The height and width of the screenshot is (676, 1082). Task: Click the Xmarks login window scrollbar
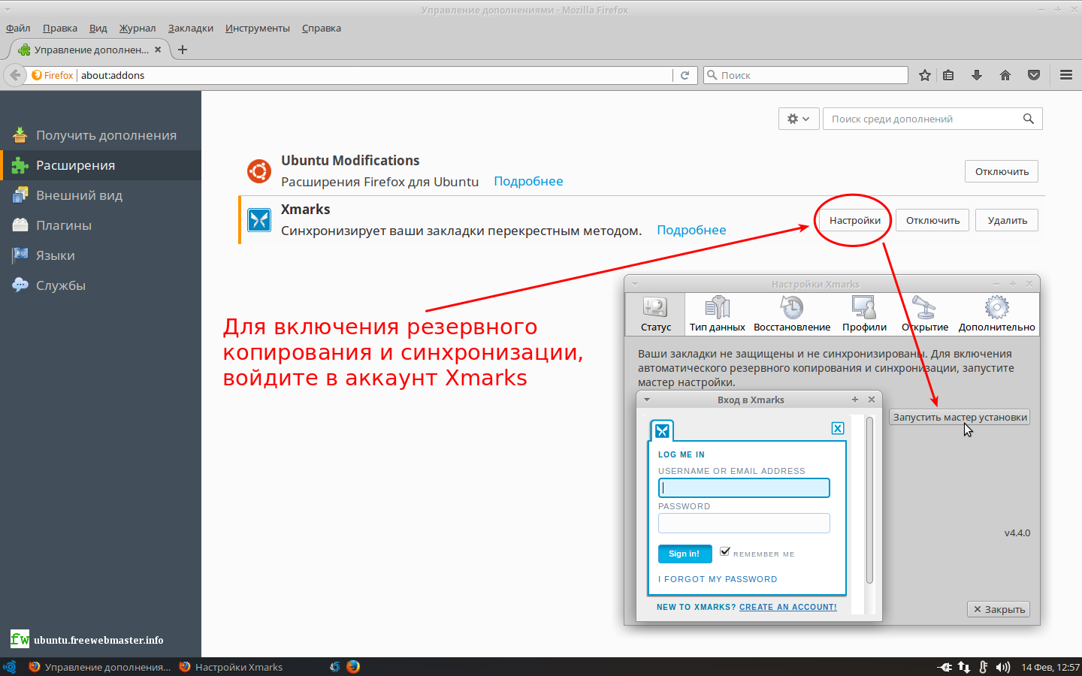coord(870,499)
